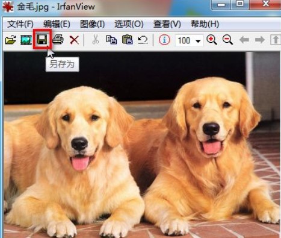Go to the next image with the right arrow

[260, 40]
